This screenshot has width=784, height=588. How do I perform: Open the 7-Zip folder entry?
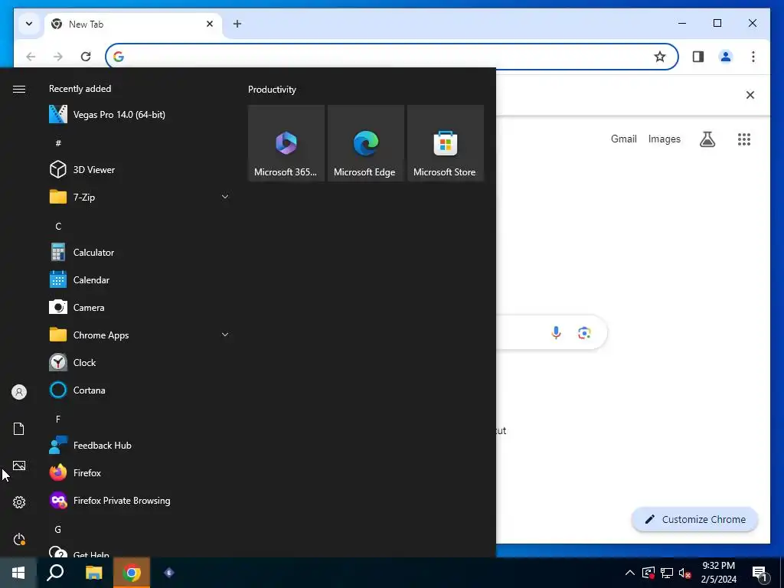(140, 197)
